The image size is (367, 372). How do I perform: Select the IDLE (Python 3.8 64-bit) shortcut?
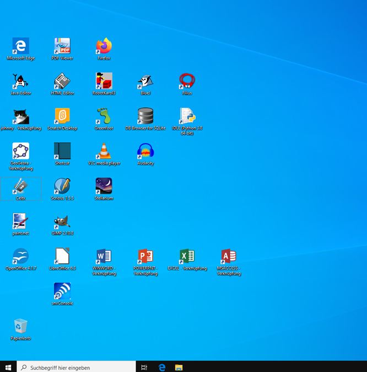point(187,116)
